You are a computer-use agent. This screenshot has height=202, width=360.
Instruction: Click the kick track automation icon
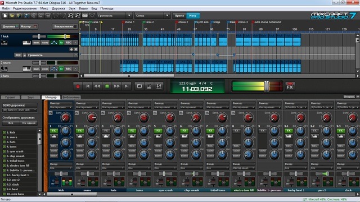tap(54, 43)
